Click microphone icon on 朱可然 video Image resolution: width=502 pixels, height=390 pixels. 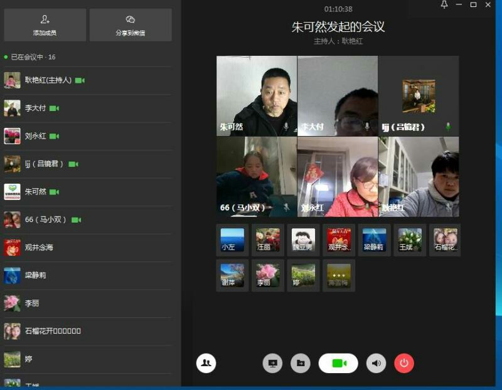[x=286, y=127]
